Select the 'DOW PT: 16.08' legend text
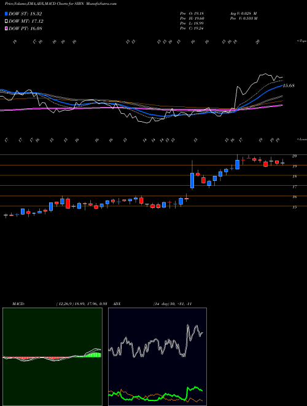This screenshot has height=406, width=307. [x=25, y=29]
